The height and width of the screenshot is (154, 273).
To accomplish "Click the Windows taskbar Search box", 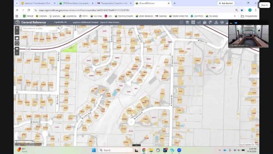I will [115, 150].
